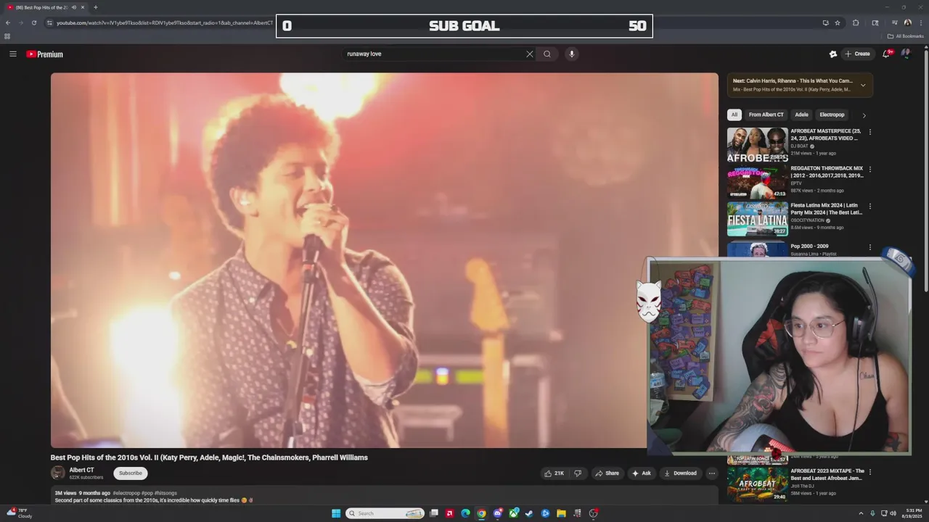
Task: Go back with the browser arrow
Action: [8, 22]
